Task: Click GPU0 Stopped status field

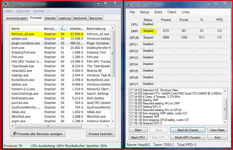Action: pos(148,37)
